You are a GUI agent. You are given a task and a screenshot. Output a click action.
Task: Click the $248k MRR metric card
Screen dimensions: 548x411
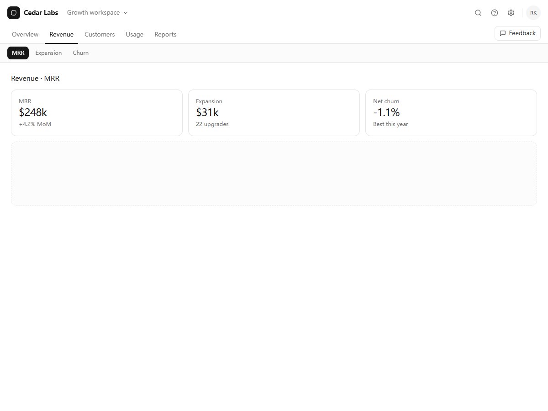click(97, 113)
